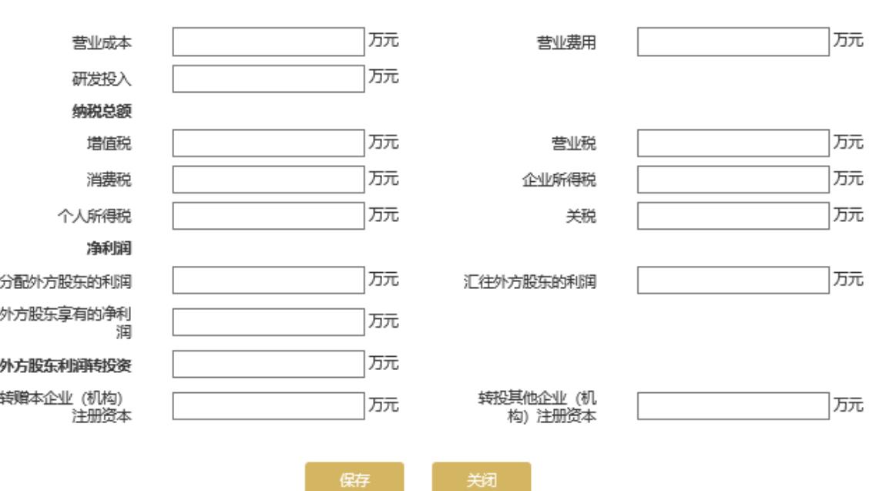Click the 关闭 button
This screenshot has height=491, width=876.
(x=482, y=479)
